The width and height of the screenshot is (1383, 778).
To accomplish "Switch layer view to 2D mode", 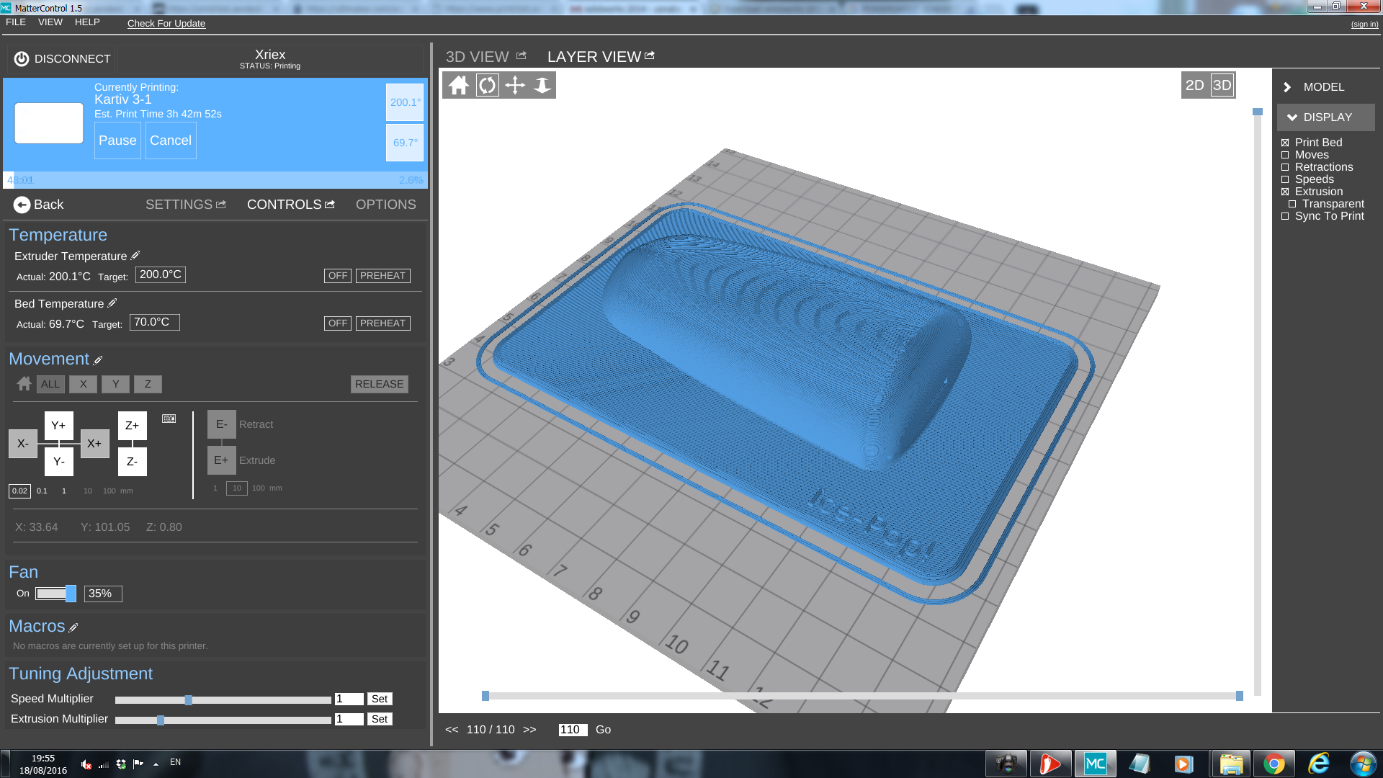I will pos(1195,85).
